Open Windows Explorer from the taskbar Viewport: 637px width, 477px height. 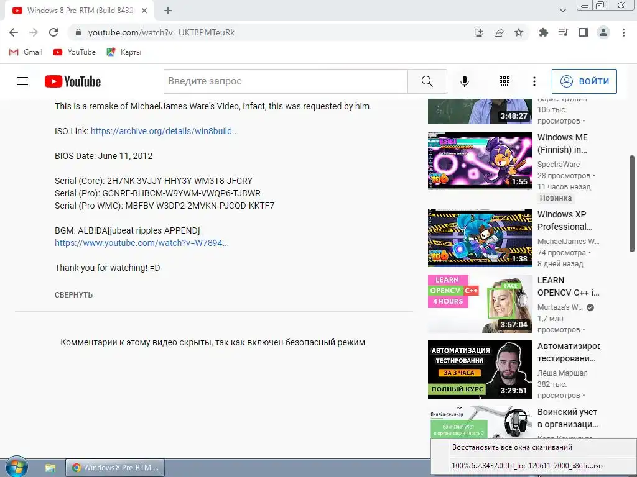[50, 468]
